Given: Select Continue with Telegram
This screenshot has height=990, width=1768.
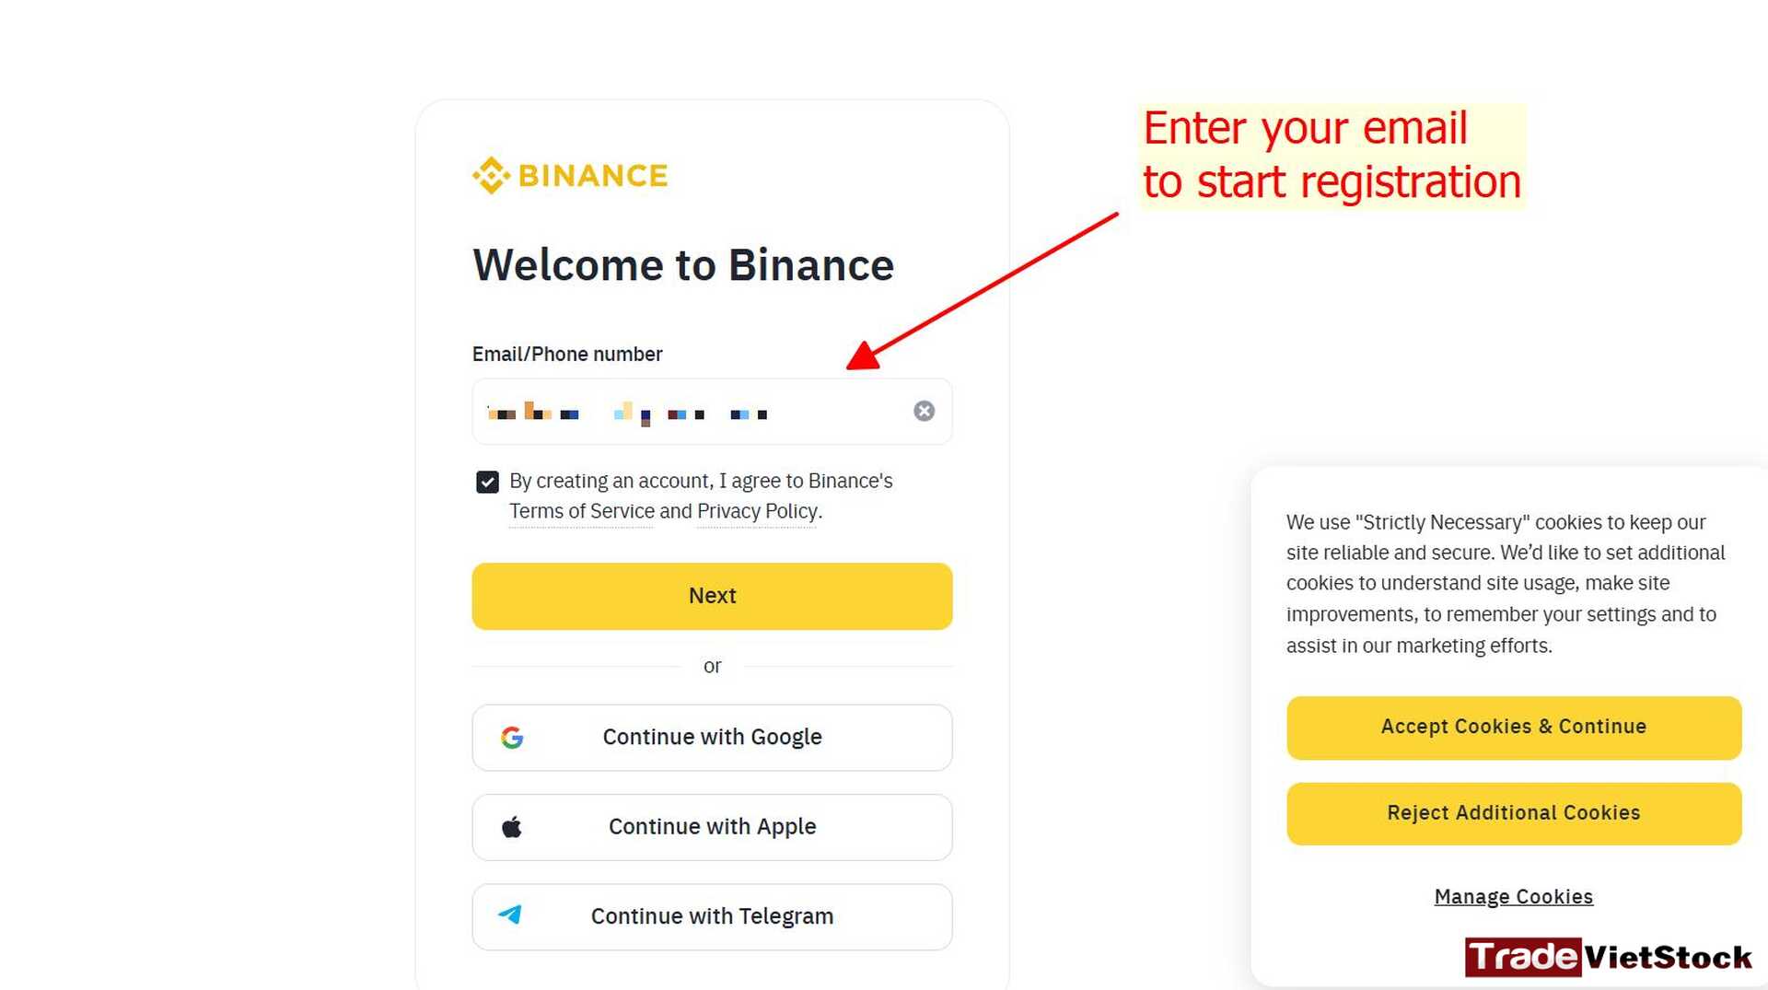Looking at the screenshot, I should (x=712, y=915).
